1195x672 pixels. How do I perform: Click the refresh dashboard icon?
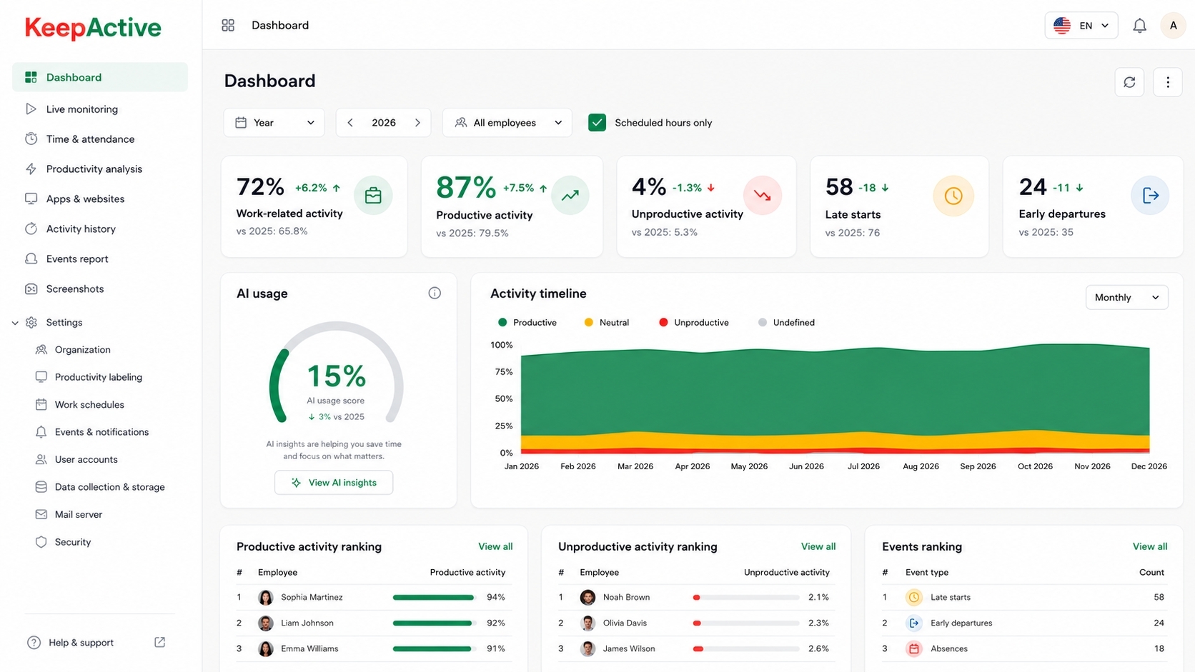1129,82
